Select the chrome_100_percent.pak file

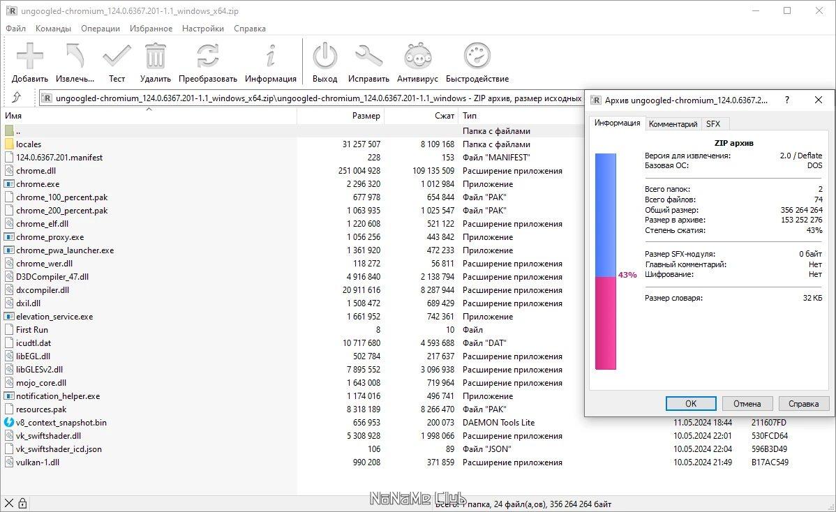[62, 197]
